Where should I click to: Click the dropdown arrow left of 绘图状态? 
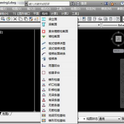click(84, 119)
